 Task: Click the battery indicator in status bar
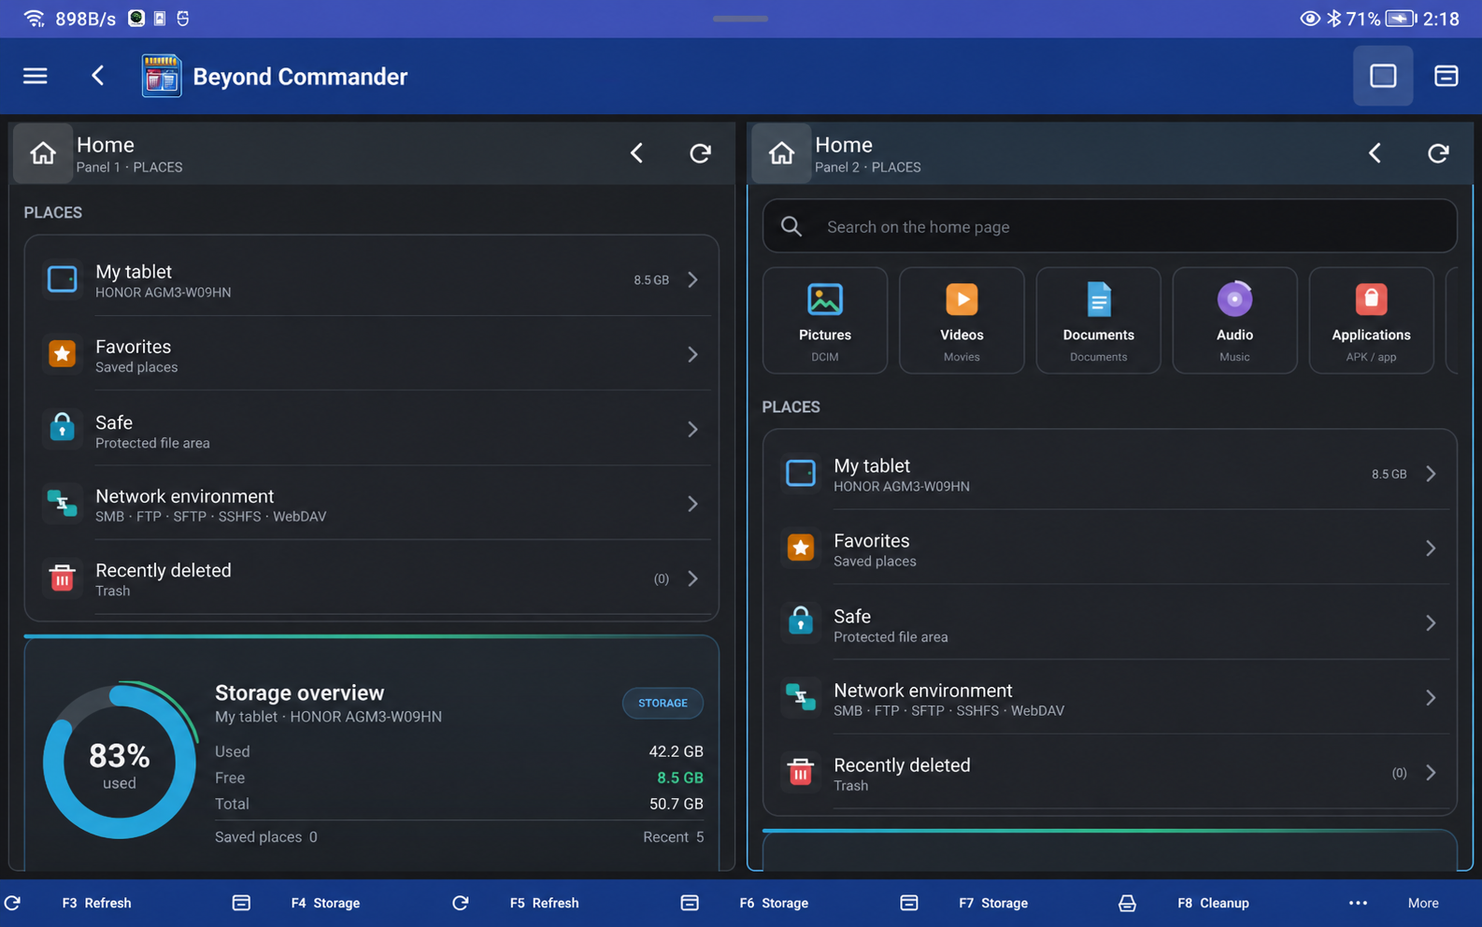1401,19
